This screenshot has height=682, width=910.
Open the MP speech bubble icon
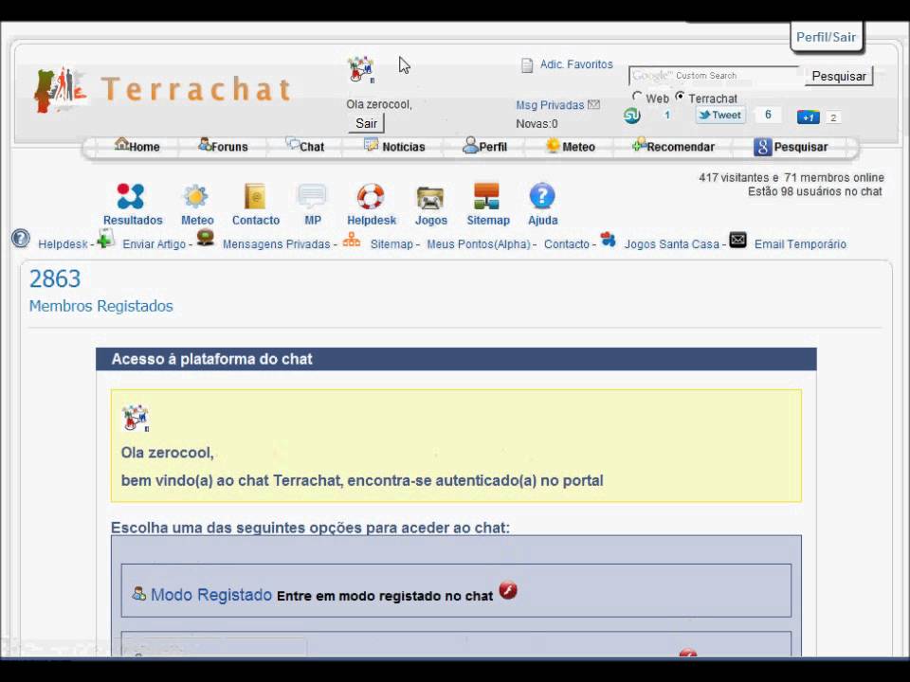312,196
